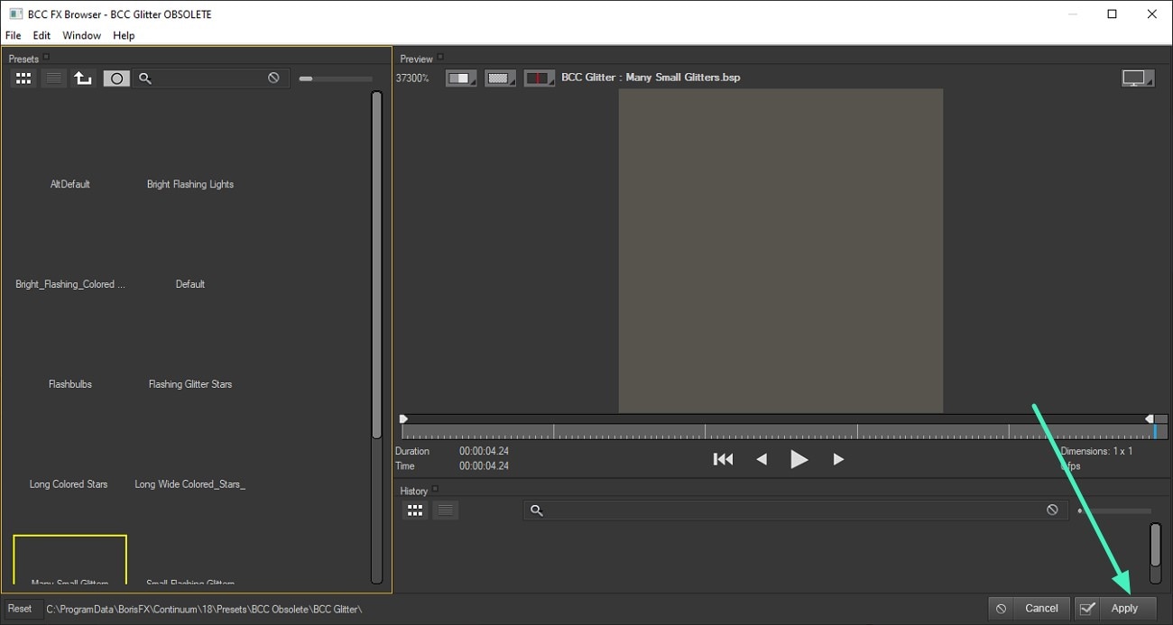
Task: Click the Apply button
Action: click(1115, 609)
